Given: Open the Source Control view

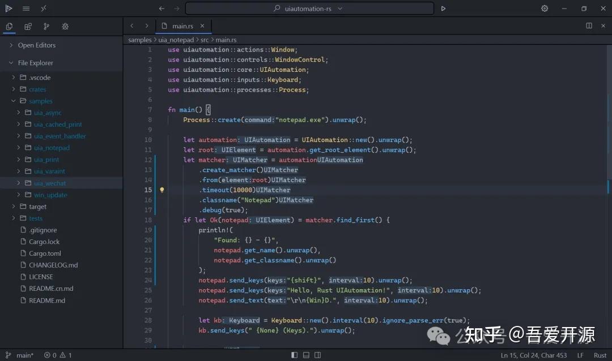Looking at the screenshot, I should (x=46, y=27).
